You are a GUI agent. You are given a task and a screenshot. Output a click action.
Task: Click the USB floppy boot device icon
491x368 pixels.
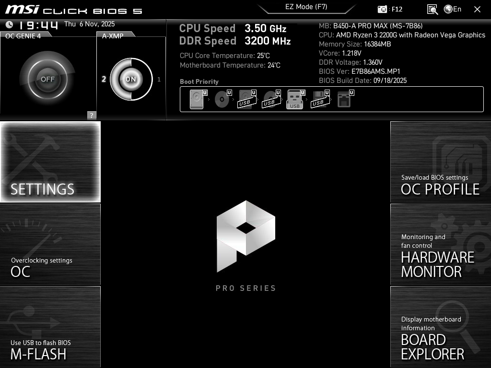click(319, 99)
